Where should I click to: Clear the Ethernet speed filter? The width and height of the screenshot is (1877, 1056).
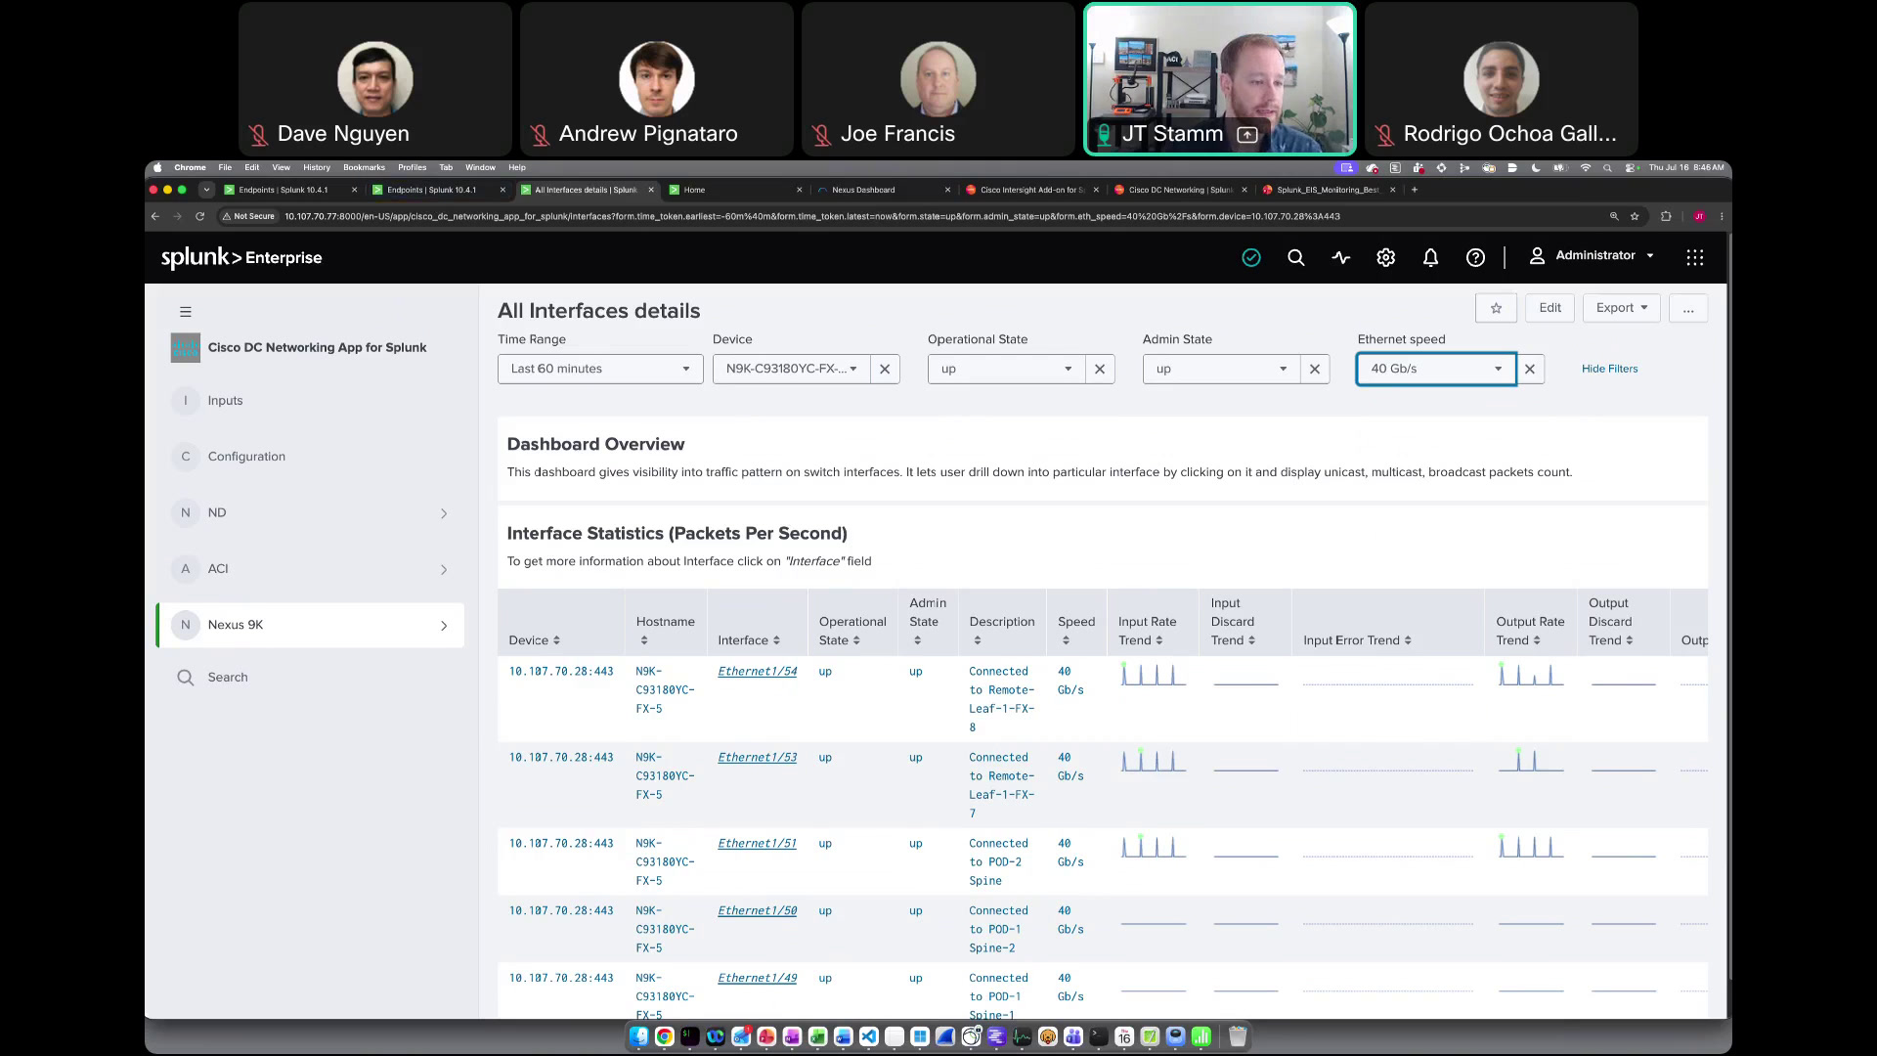(x=1530, y=370)
